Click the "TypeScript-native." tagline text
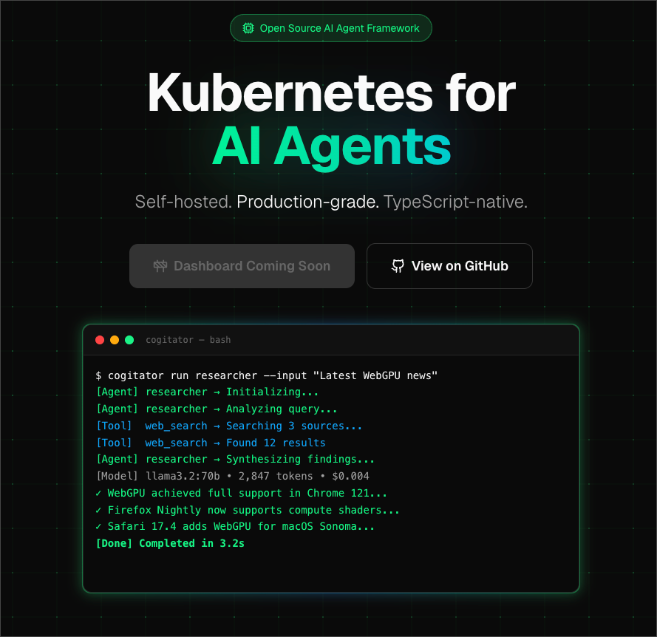This screenshot has height=637, width=657. point(455,202)
